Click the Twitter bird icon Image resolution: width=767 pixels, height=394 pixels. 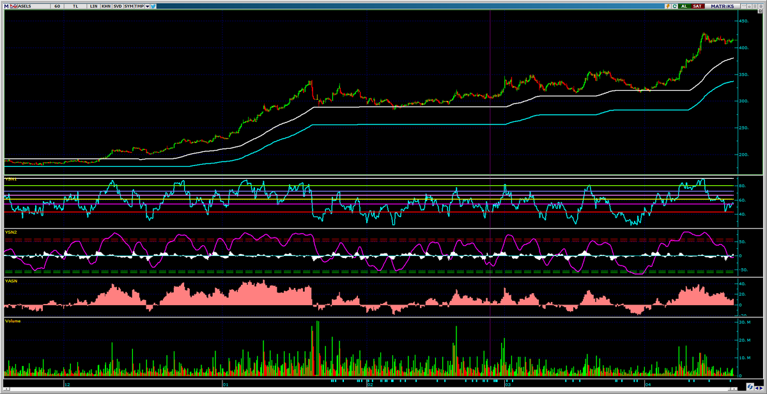(x=153, y=6)
